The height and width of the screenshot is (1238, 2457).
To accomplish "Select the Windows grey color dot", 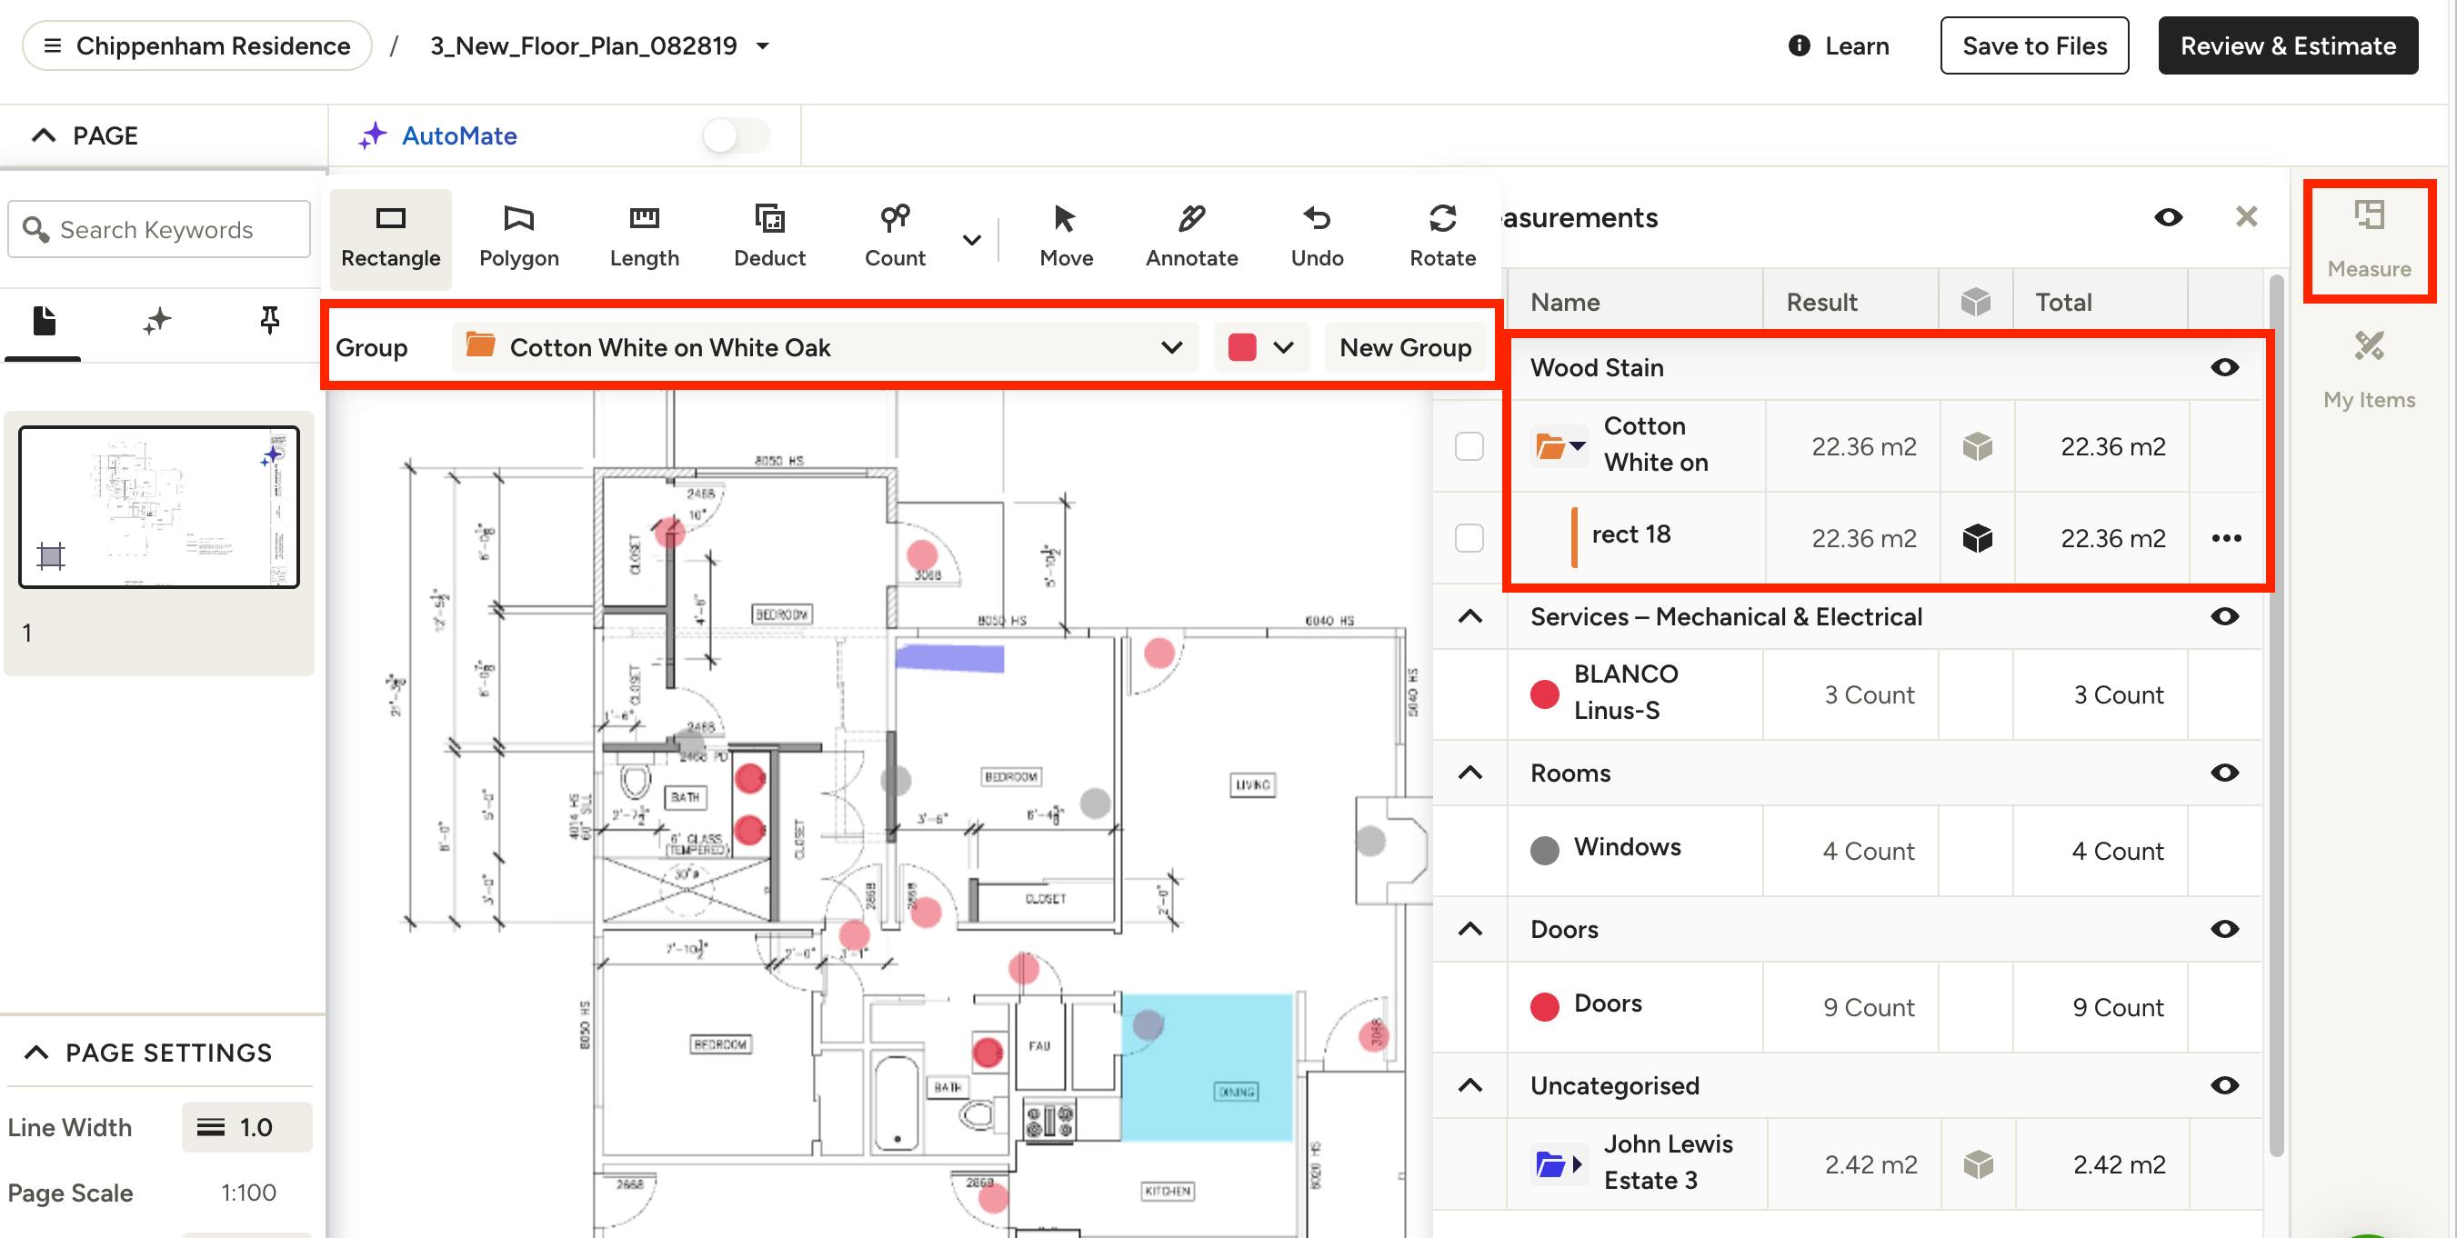I will pyautogui.click(x=1544, y=849).
